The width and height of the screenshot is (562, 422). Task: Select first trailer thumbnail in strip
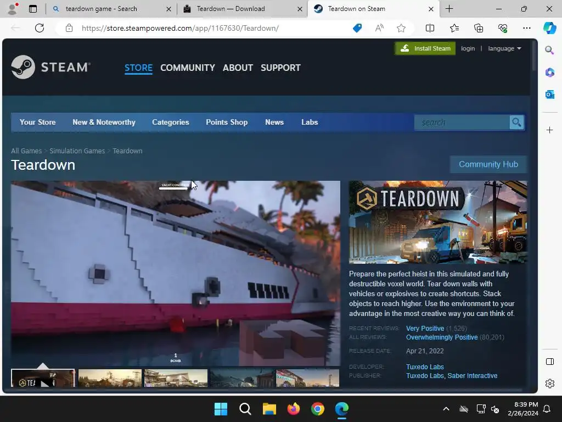pos(43,378)
